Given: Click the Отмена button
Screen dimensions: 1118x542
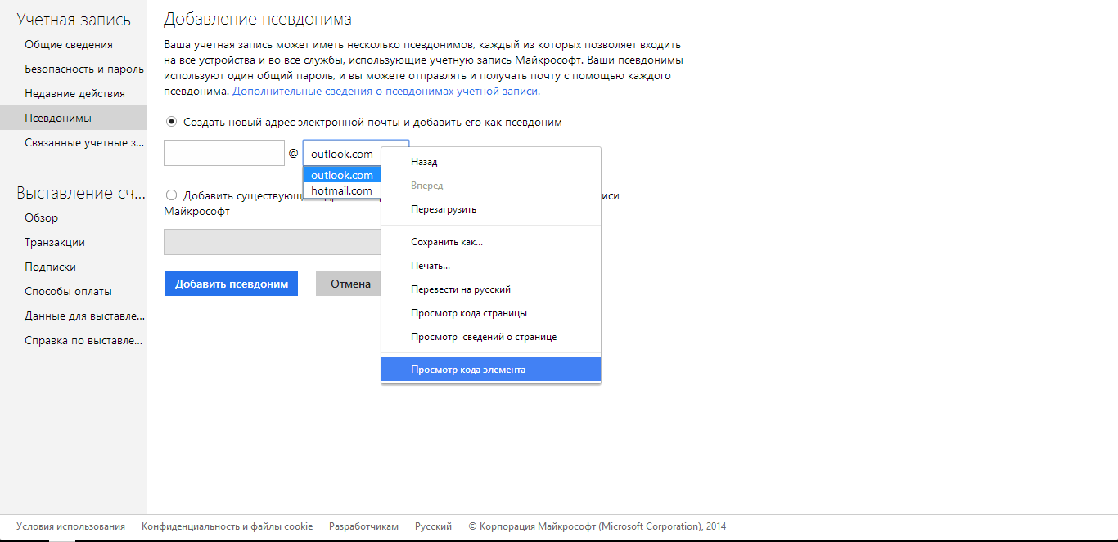Looking at the screenshot, I should 350,284.
